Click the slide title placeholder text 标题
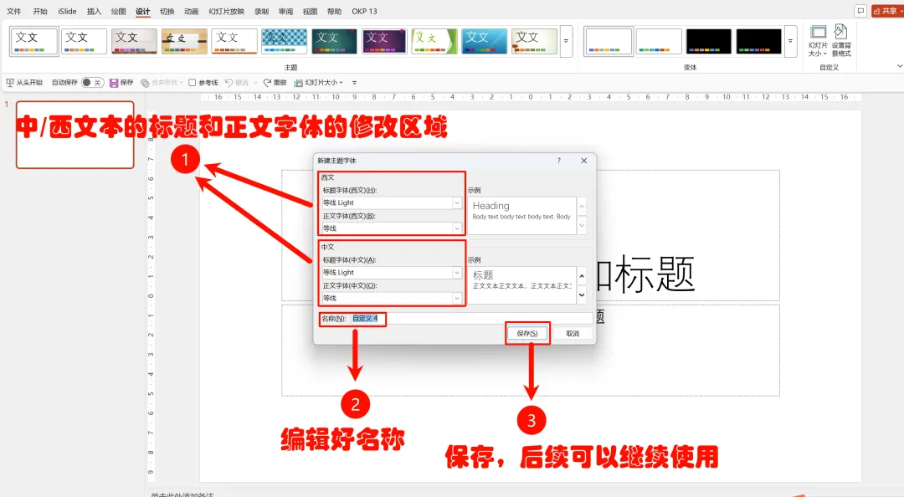This screenshot has height=497, width=904. pyautogui.click(x=655, y=274)
